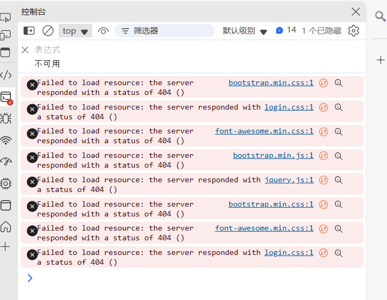This screenshot has height=300, width=387.
Task: Open the last login.css:1 source link
Action: (x=289, y=253)
